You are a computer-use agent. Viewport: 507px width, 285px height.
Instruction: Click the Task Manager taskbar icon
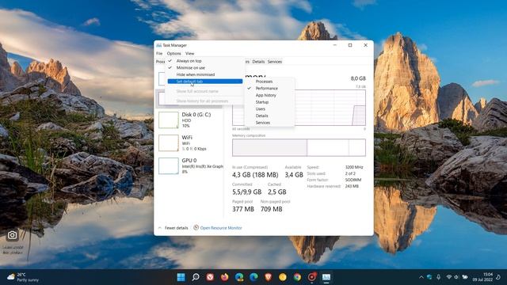[x=326, y=277]
